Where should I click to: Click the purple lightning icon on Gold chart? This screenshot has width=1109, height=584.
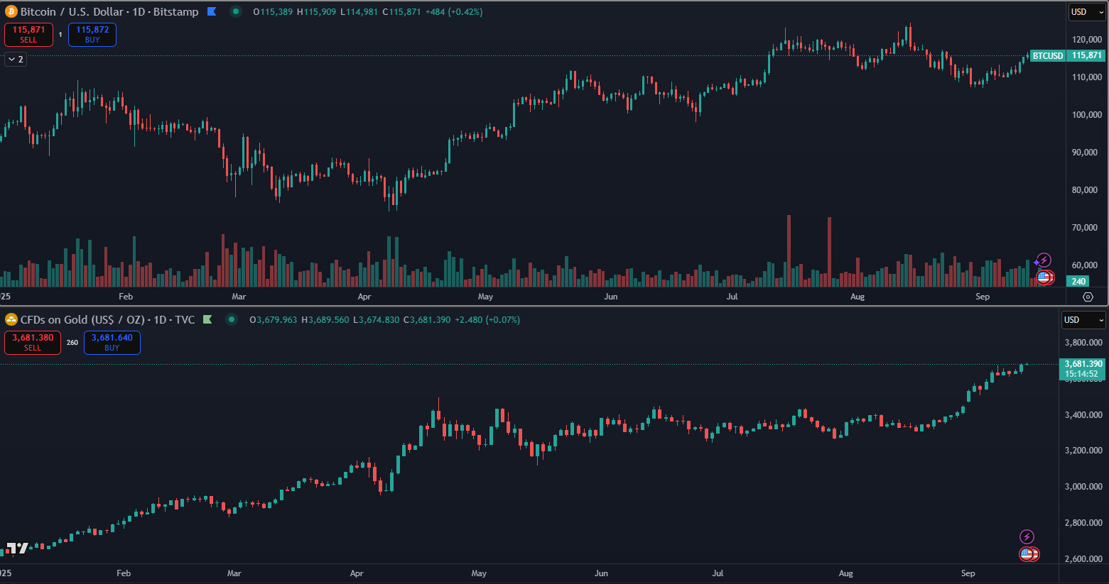1027,536
